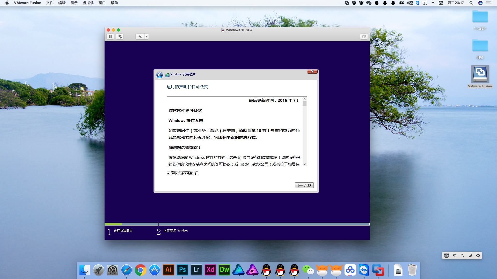This screenshot has height=279, width=497.
Task: Launch Photoshop from the Dock
Action: (x=182, y=270)
